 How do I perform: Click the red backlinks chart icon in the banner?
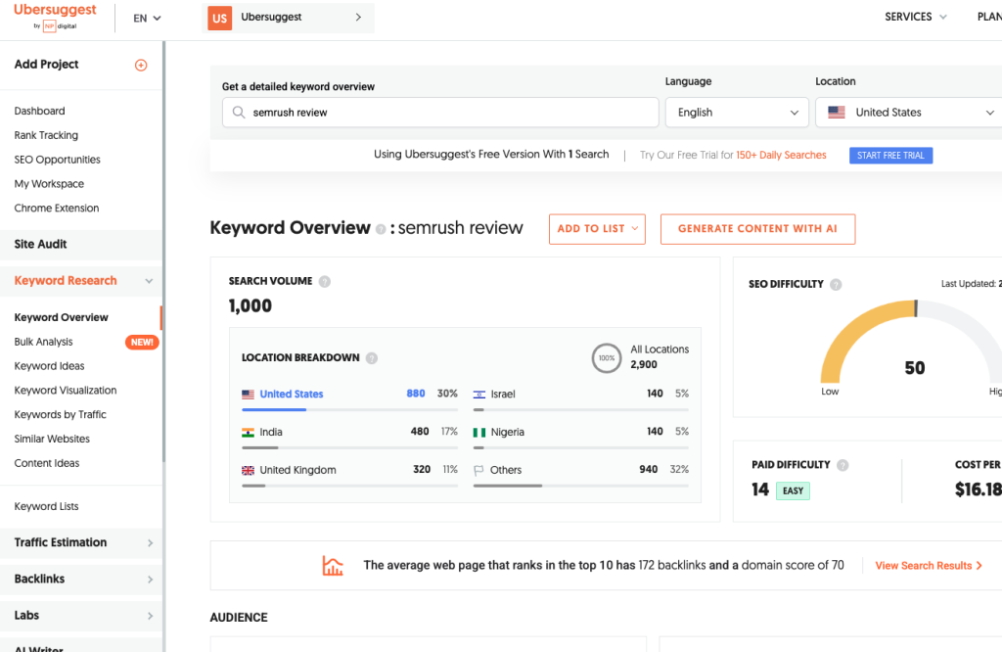[333, 565]
